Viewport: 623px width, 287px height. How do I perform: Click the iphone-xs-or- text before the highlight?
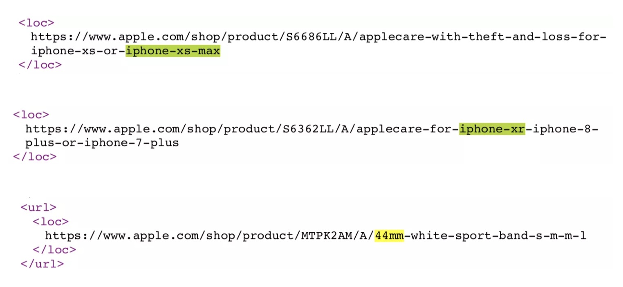(78, 51)
